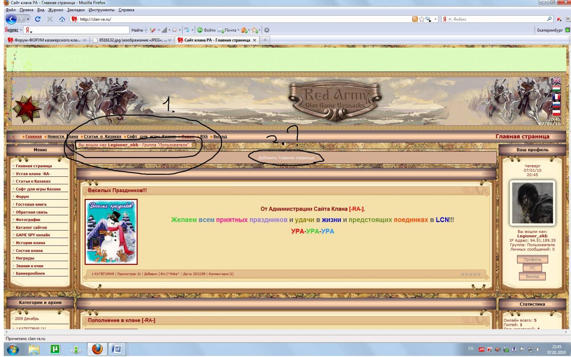This screenshot has width=571, height=357.
Task: Click the signal bars icon in Yandex toolbar
Action: point(164,30)
